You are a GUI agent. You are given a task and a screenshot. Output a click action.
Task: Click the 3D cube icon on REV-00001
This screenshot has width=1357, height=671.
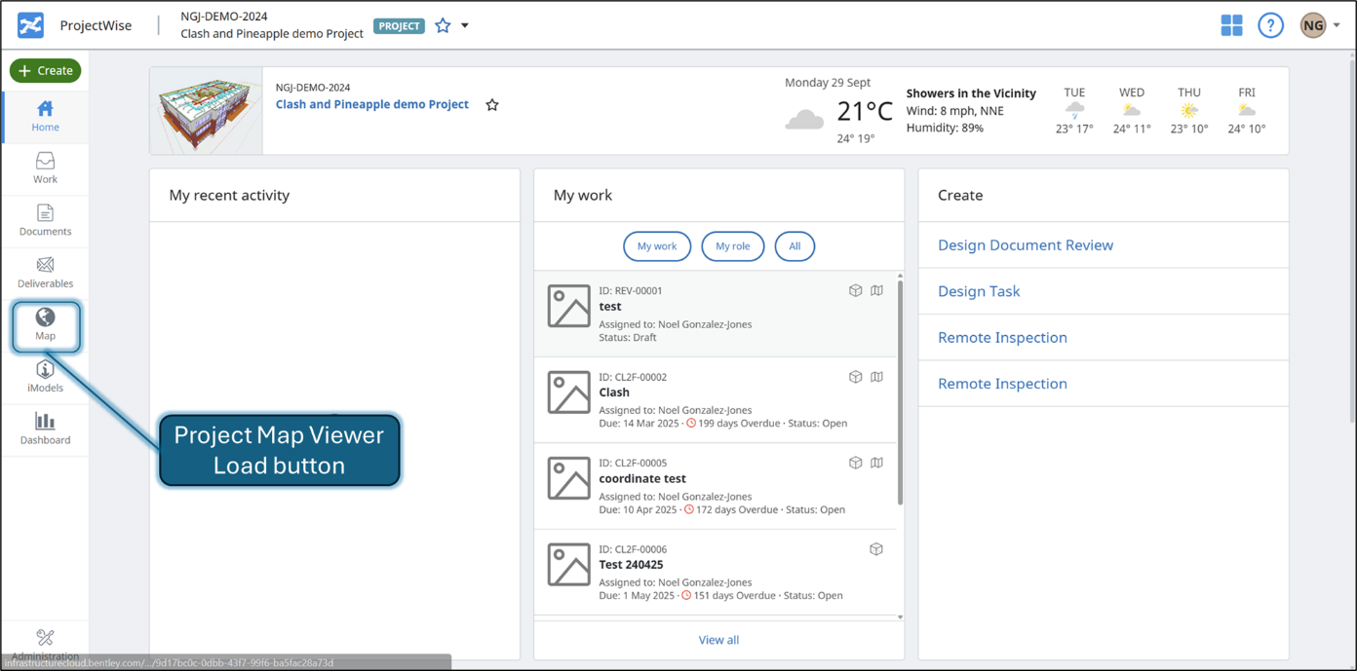pyautogui.click(x=855, y=290)
